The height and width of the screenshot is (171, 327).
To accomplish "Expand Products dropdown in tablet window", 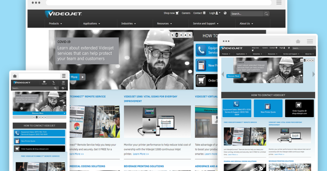I will tap(226, 54).
